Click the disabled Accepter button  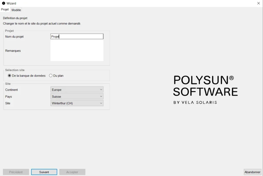tap(72, 172)
